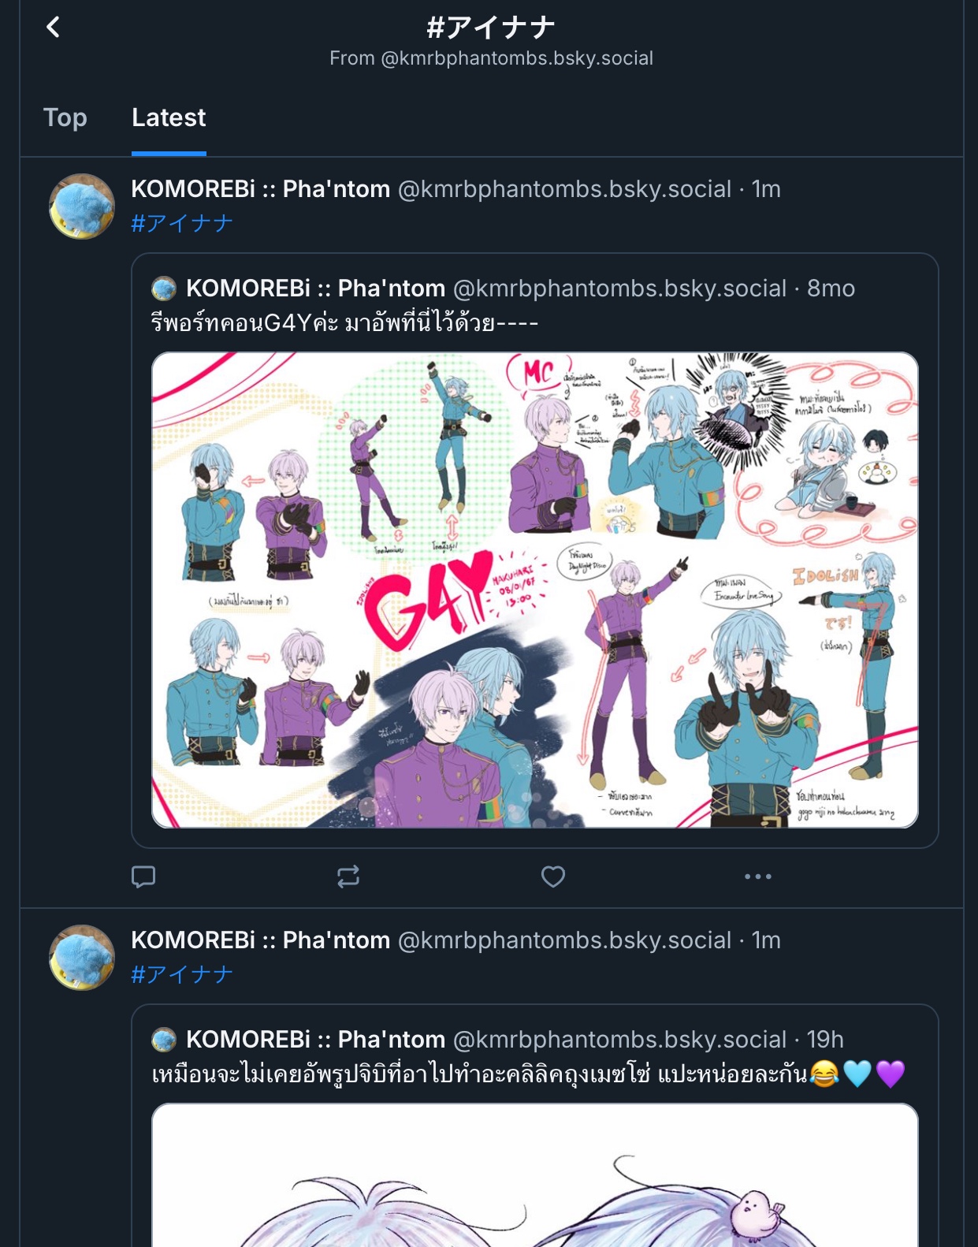
Task: Open the second quoted post's image
Action: [x=535, y=1175]
